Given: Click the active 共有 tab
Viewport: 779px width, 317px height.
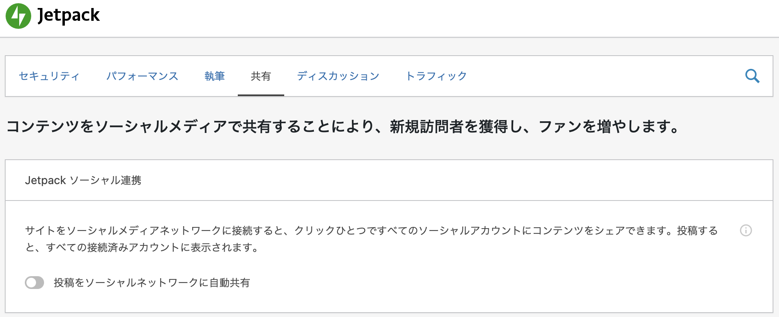Looking at the screenshot, I should pos(261,76).
